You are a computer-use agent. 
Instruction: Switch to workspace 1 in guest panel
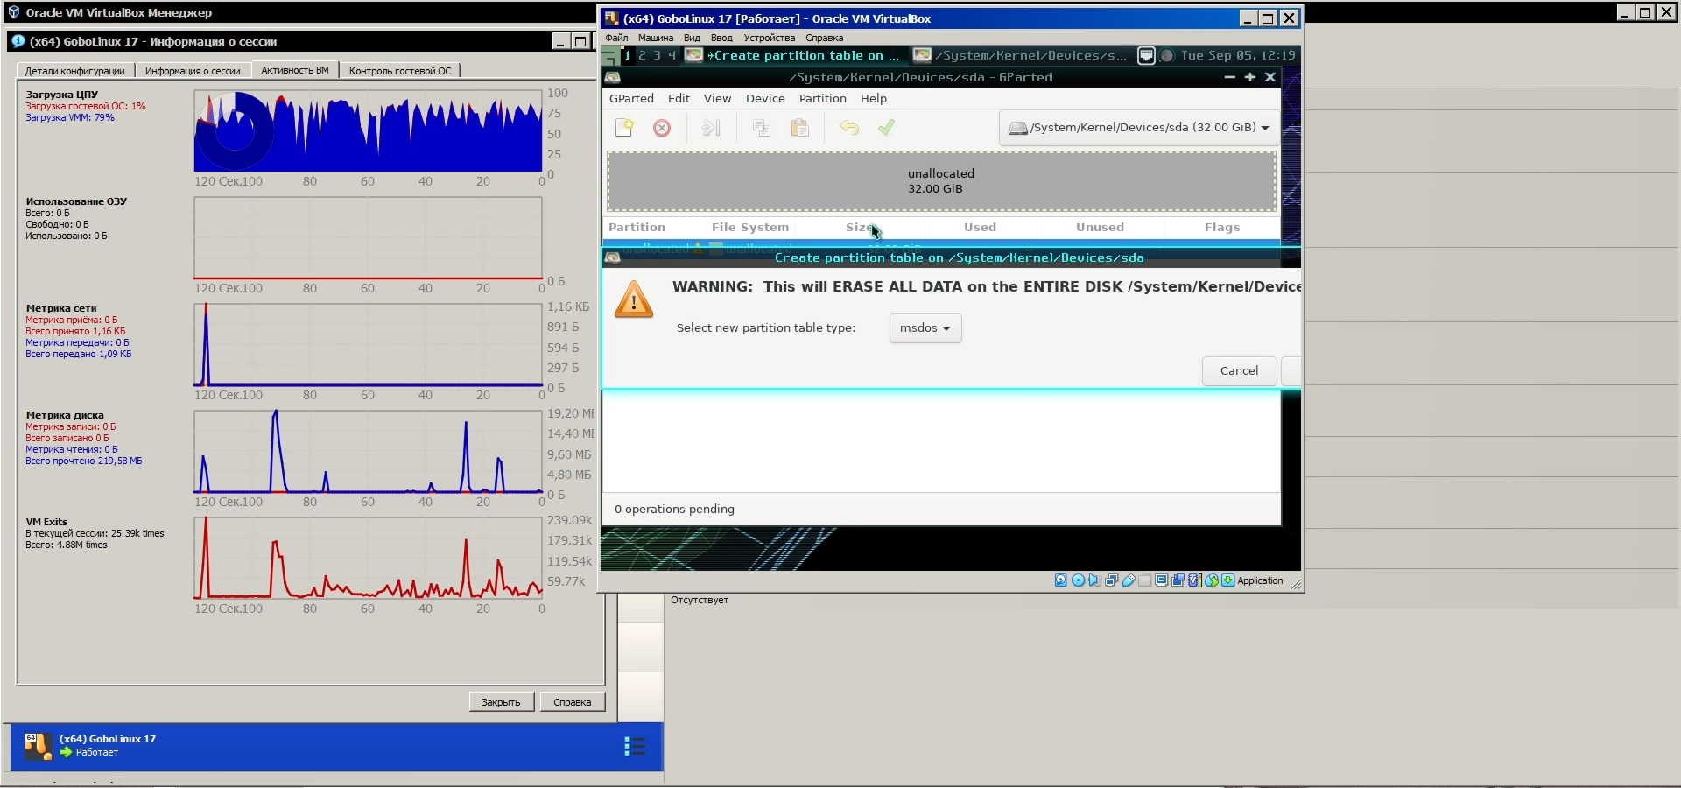(x=627, y=55)
